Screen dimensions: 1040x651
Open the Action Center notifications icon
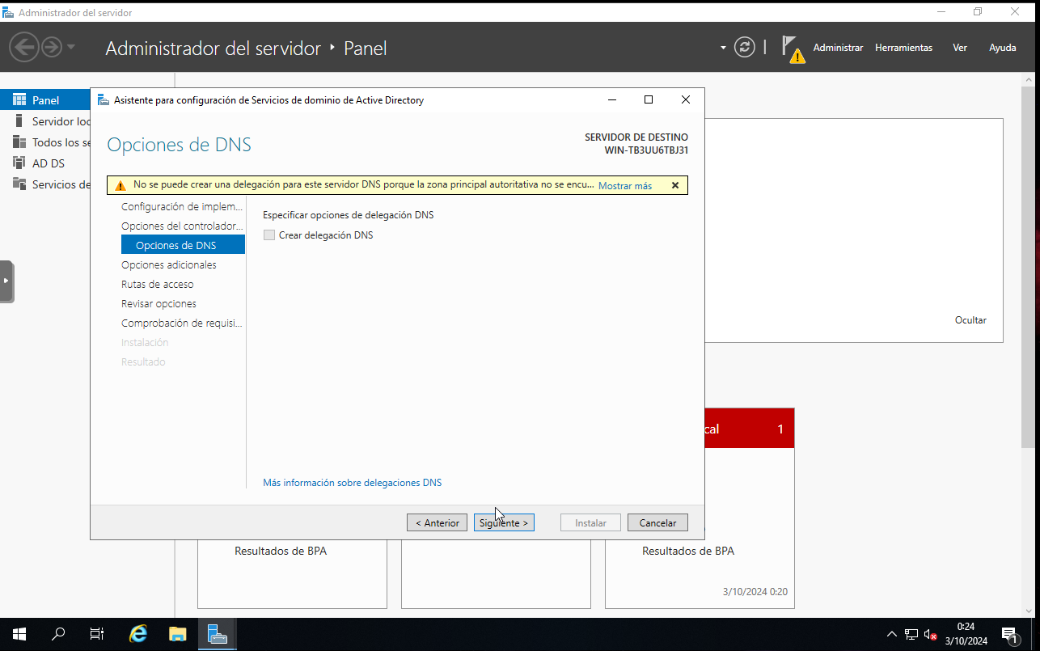pos(1009,635)
